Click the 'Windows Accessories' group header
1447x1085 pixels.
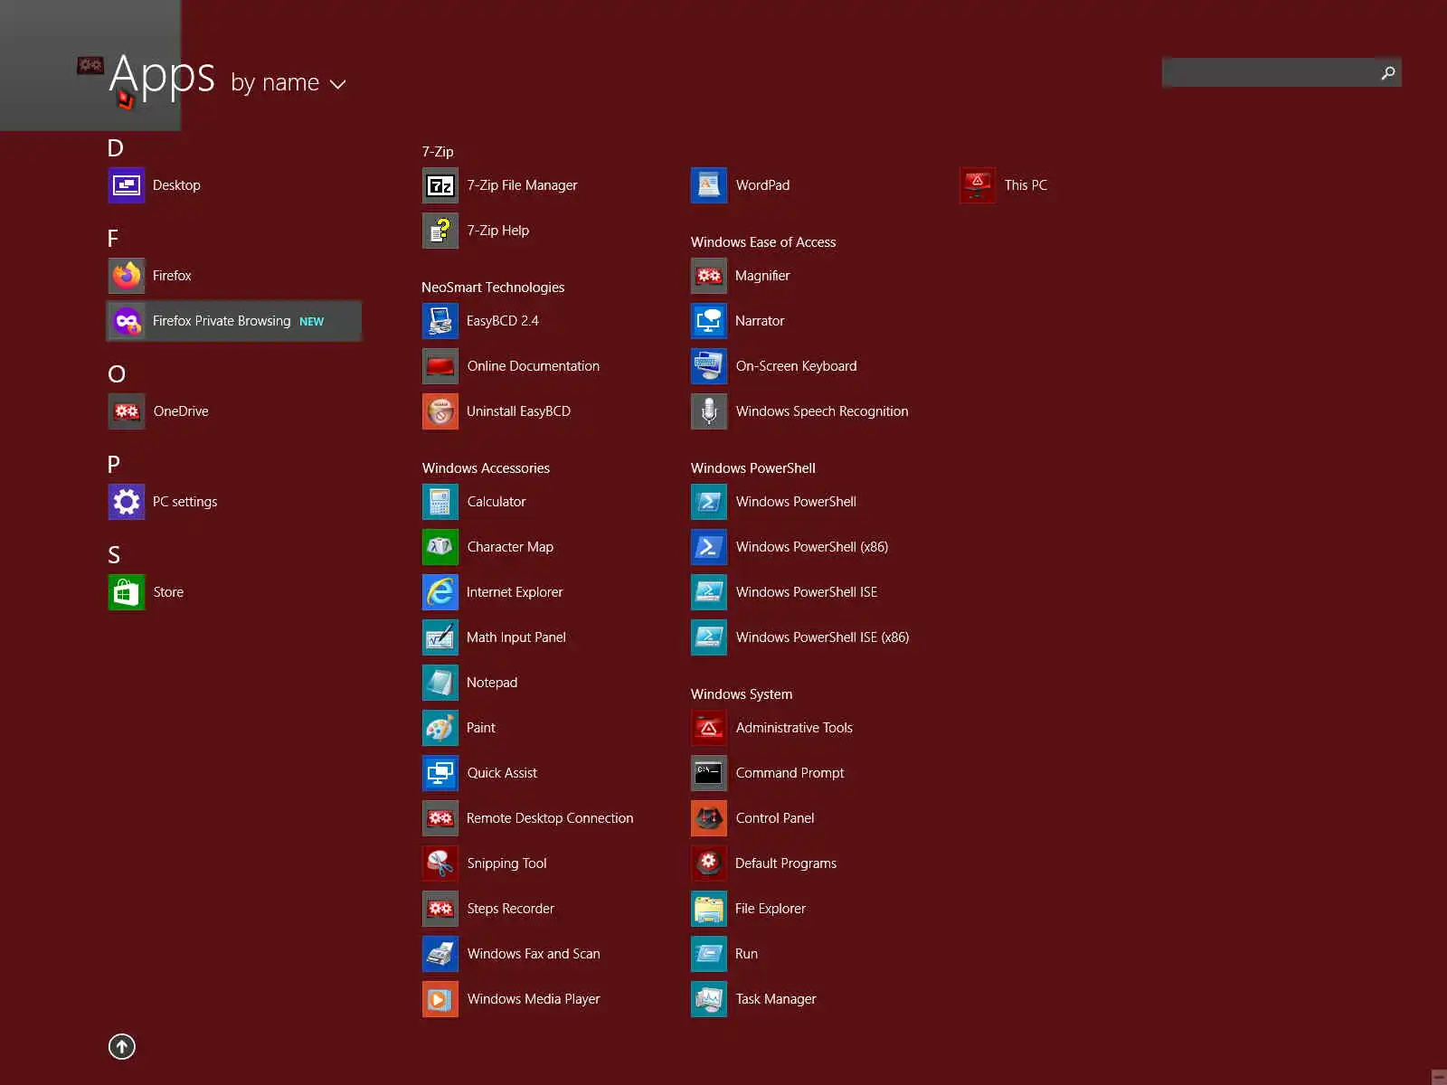tap(486, 468)
